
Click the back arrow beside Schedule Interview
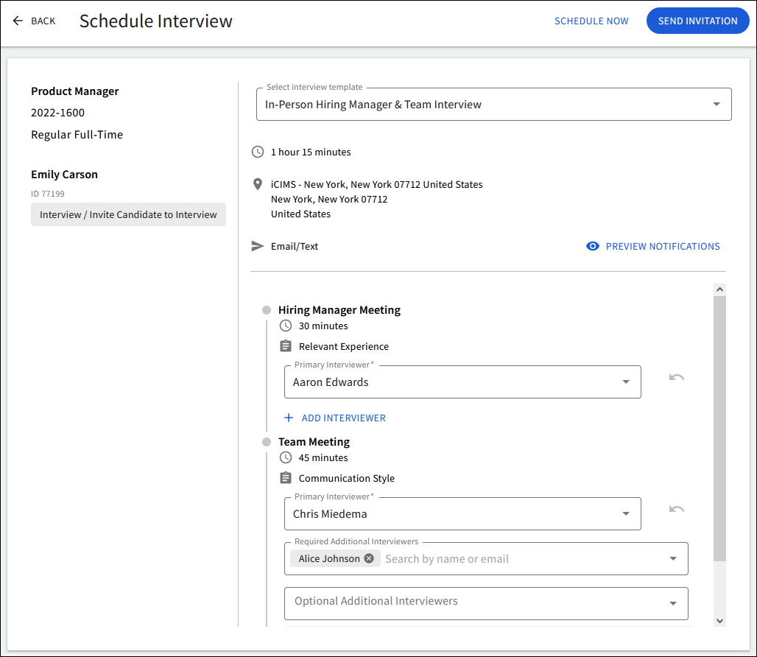(16, 21)
